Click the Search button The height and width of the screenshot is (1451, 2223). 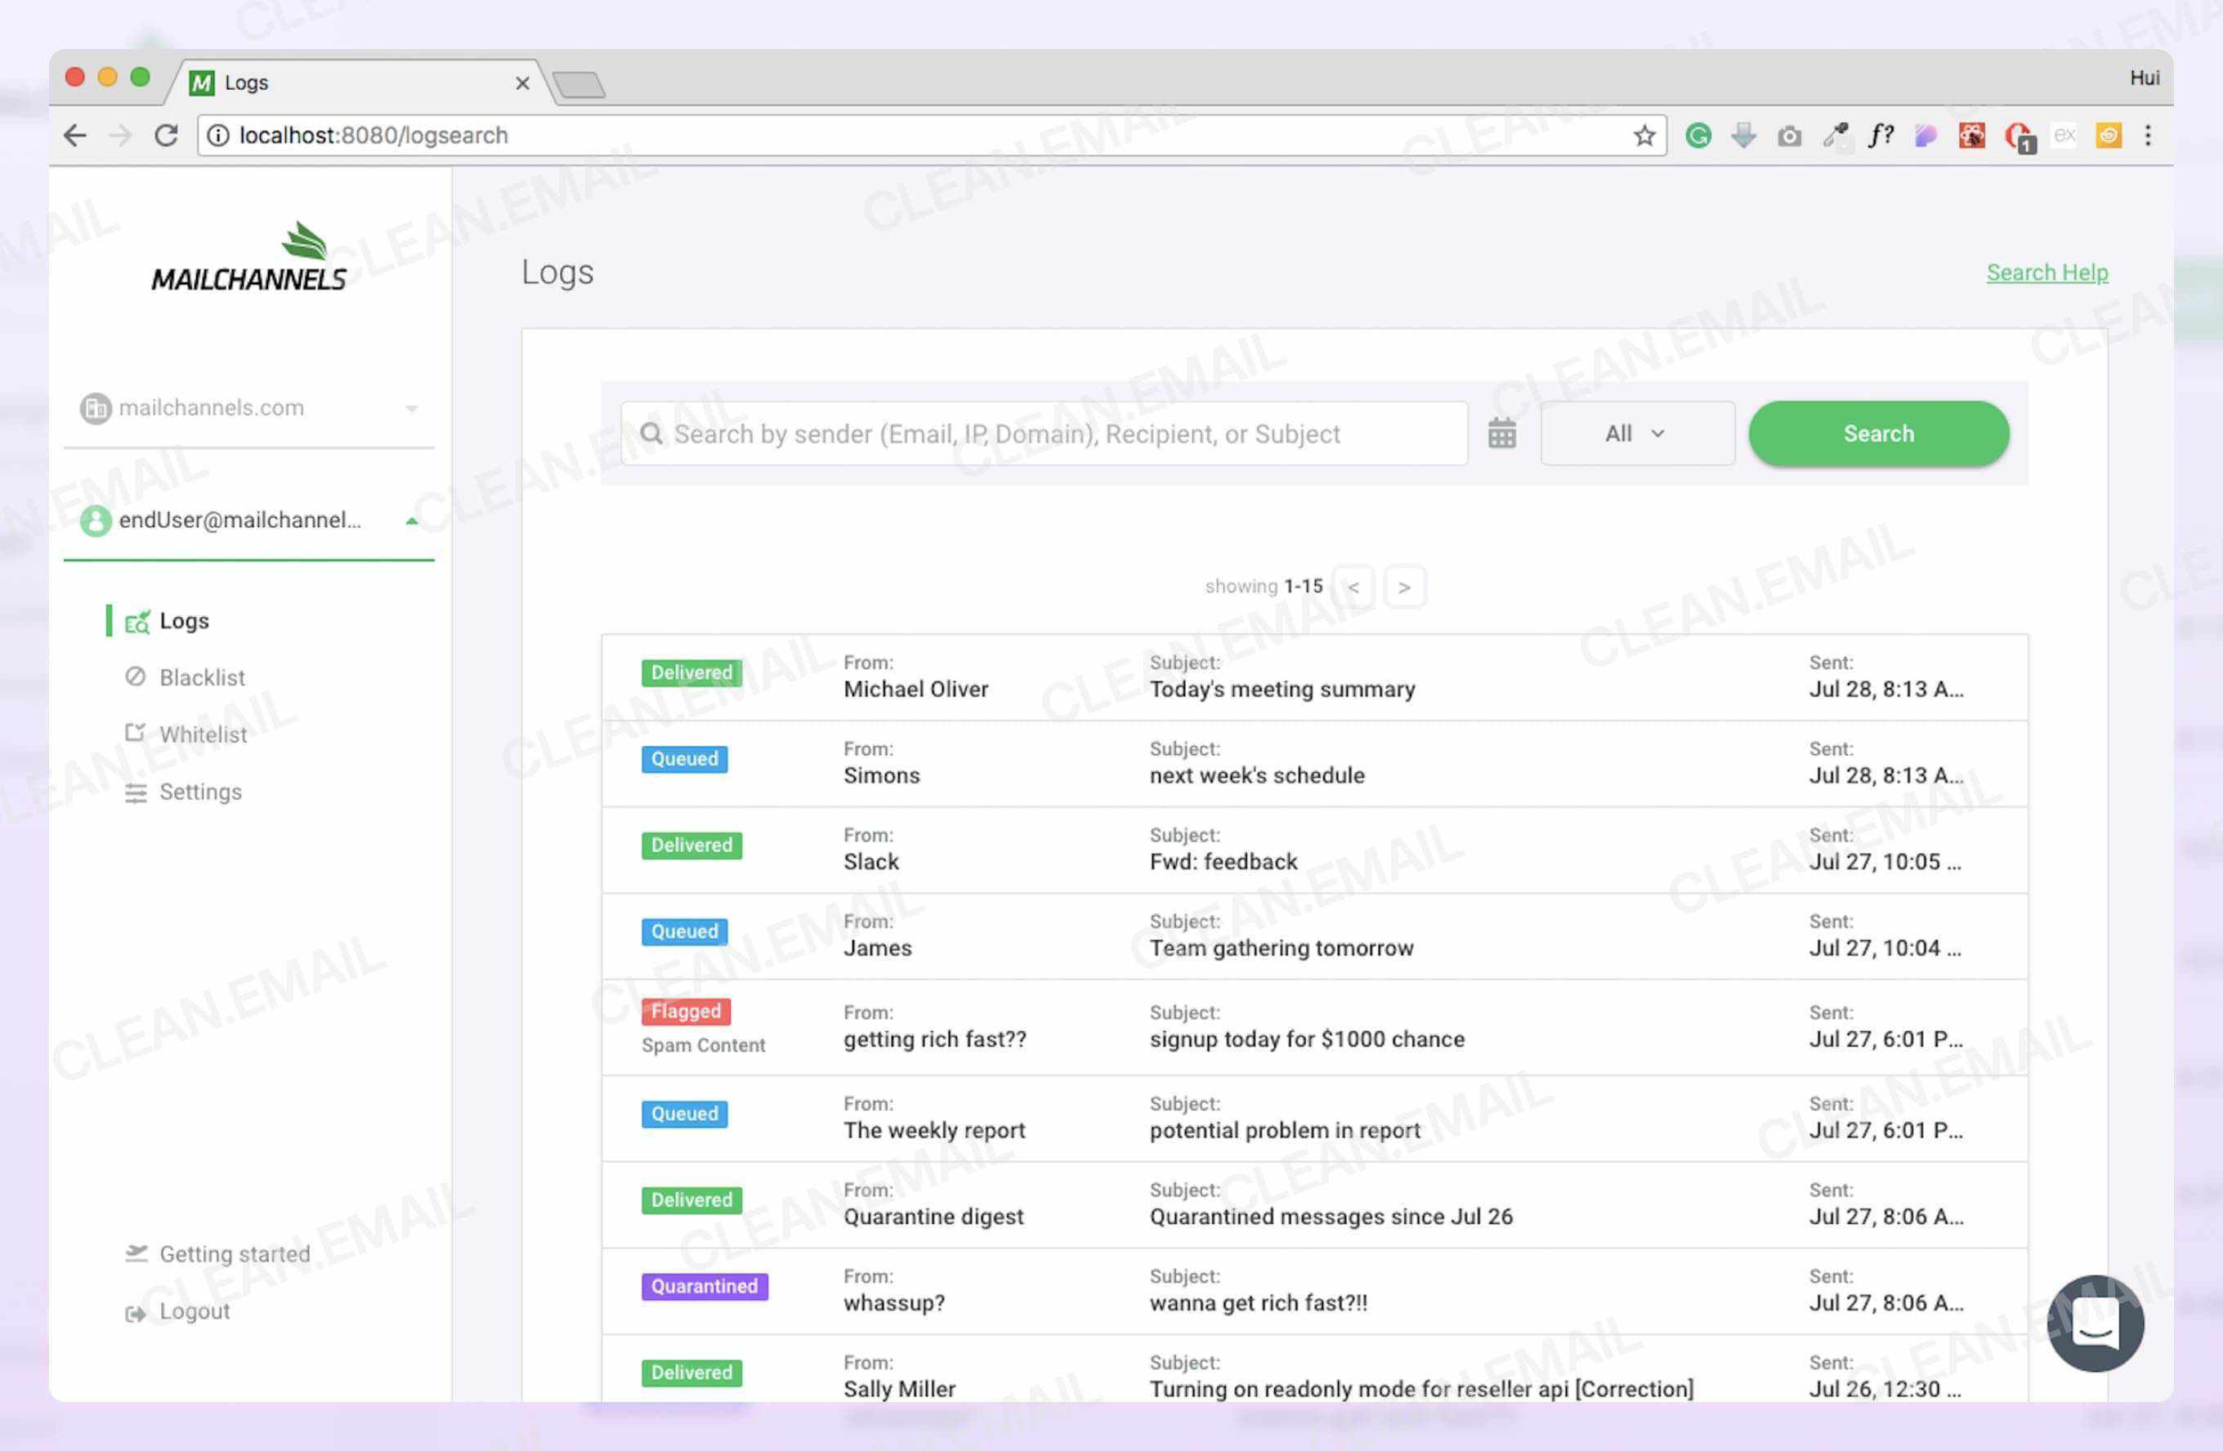pyautogui.click(x=1877, y=432)
